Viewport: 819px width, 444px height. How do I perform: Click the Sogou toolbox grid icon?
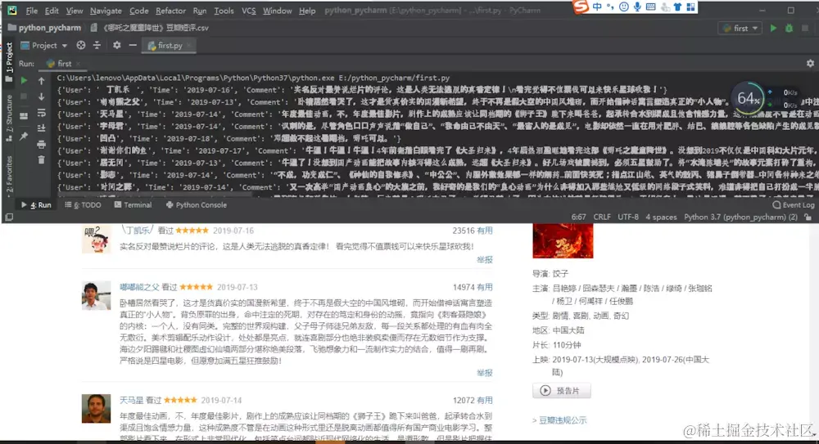click(x=690, y=7)
